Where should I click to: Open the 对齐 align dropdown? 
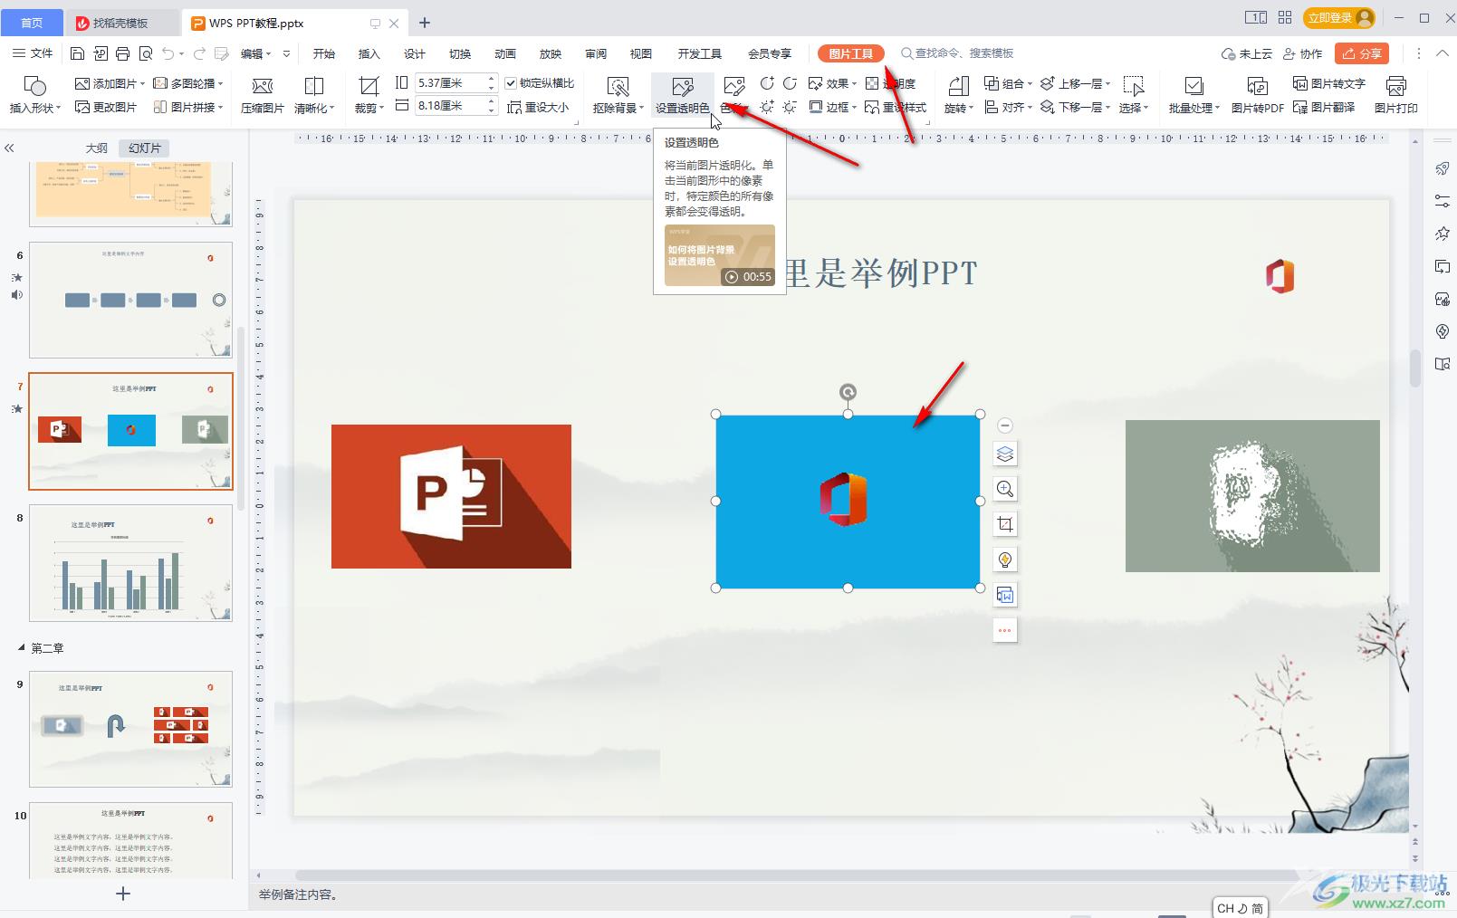coord(1008,107)
